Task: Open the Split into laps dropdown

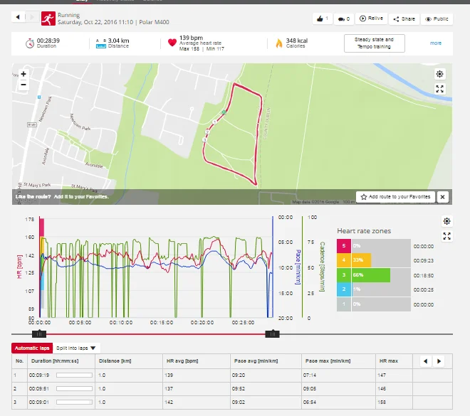Action: pyautogui.click(x=78, y=348)
